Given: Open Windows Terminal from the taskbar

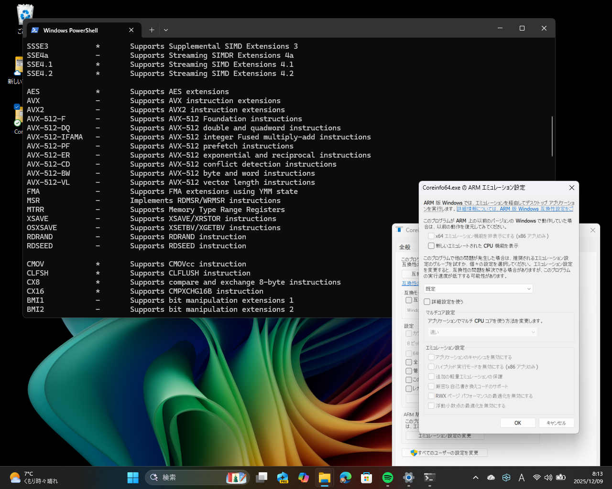Looking at the screenshot, I should 429,478.
